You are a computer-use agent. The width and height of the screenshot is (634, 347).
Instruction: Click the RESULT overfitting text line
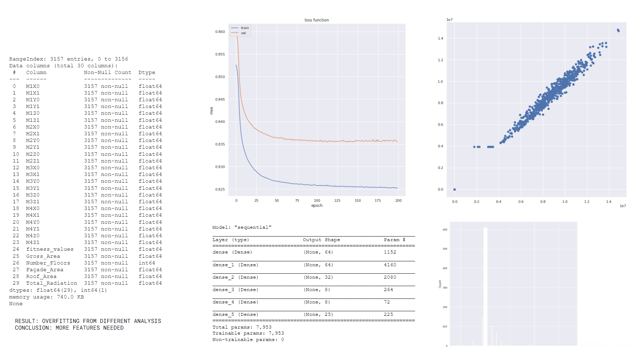[88, 321]
